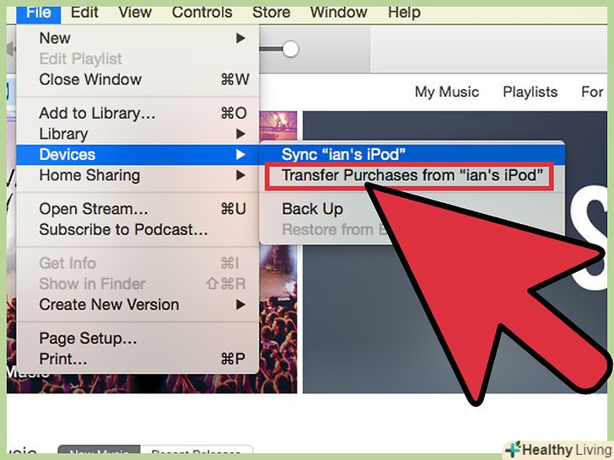The image size is (614, 460).
Task: Select Sync "ian's iPod"
Action: tap(412, 154)
